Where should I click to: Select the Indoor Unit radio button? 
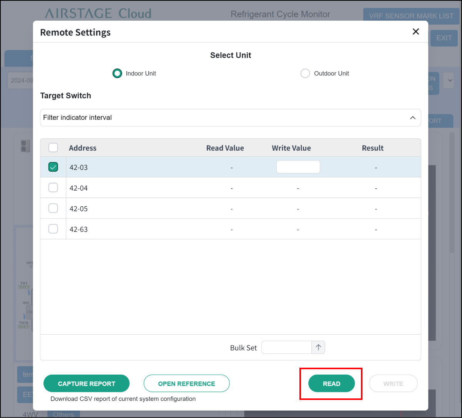pyautogui.click(x=117, y=73)
